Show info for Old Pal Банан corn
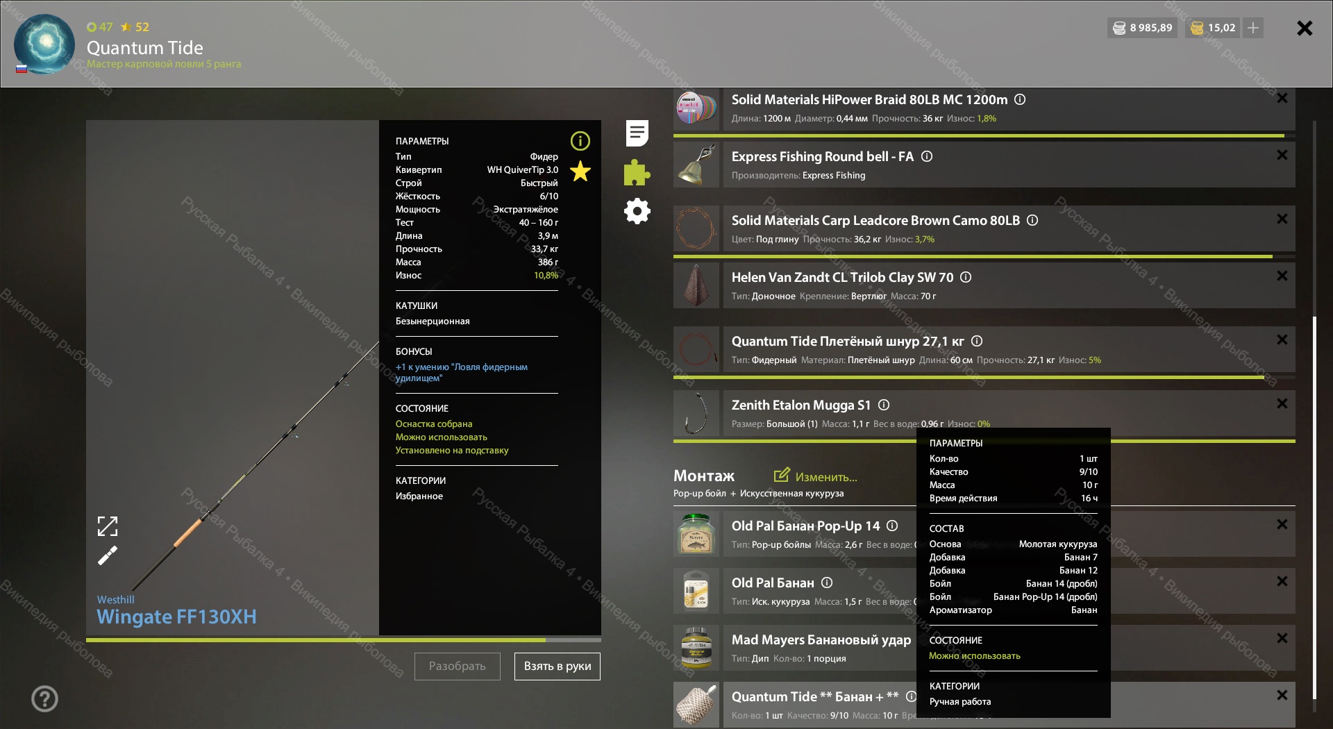 tap(827, 583)
